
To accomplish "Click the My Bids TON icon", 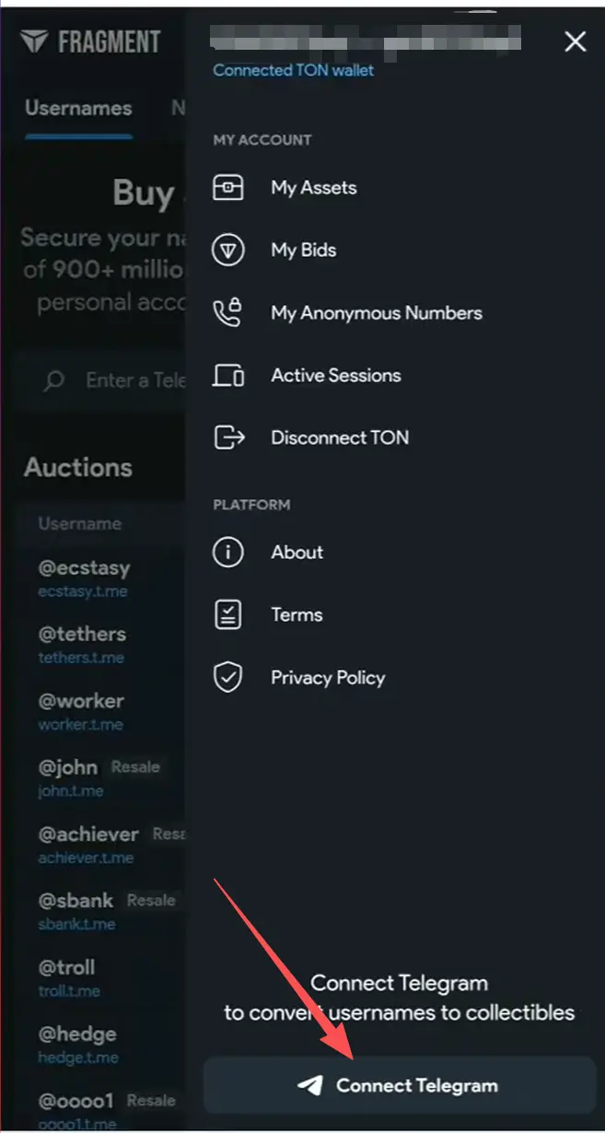I will (x=227, y=251).
